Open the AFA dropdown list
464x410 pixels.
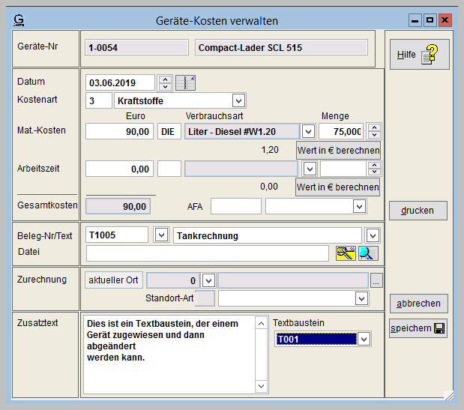pos(359,205)
